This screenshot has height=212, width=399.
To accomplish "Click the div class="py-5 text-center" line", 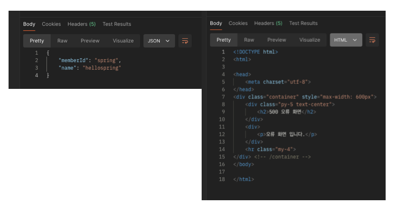I will click(x=290, y=104).
